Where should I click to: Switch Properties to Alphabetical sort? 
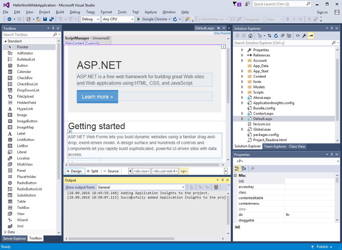(244, 168)
